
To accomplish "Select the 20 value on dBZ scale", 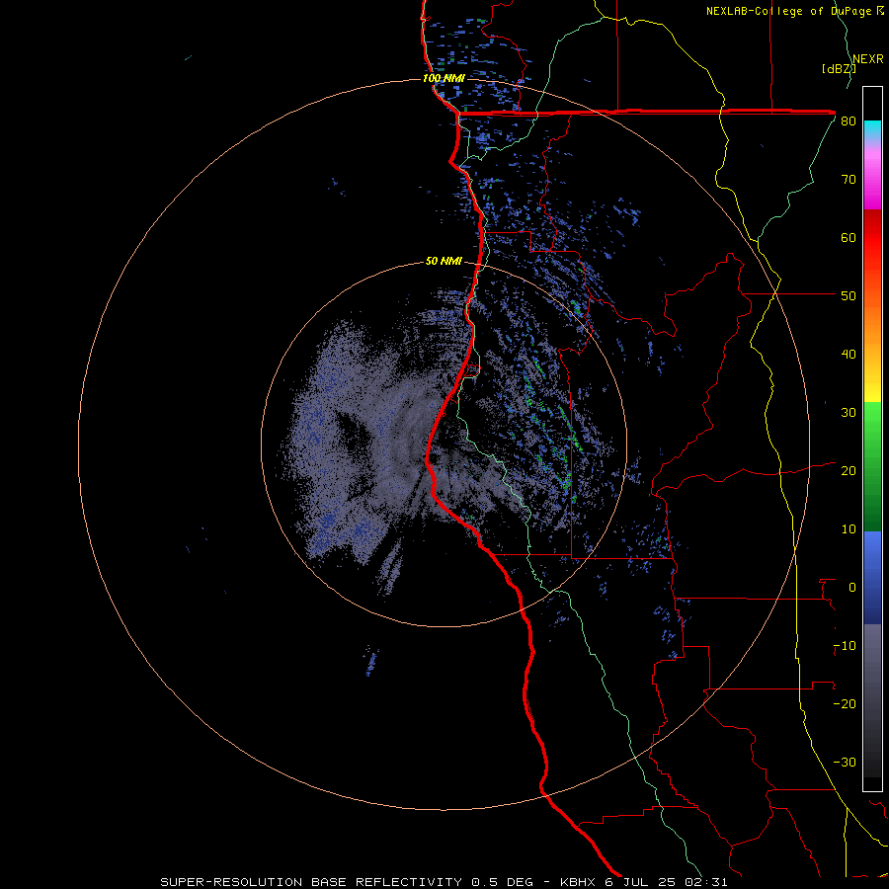I will pyautogui.click(x=849, y=471).
